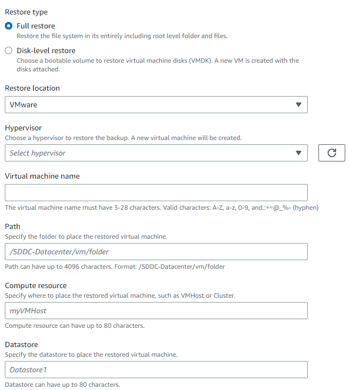The image size is (349, 390).
Task: Click the Virtual machine name label
Action: (x=42, y=176)
